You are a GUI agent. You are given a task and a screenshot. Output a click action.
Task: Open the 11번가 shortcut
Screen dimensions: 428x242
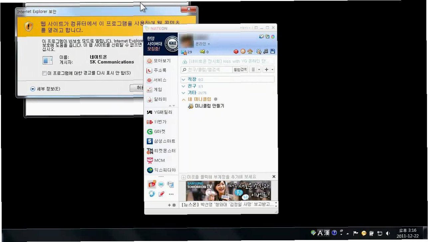coord(157,122)
